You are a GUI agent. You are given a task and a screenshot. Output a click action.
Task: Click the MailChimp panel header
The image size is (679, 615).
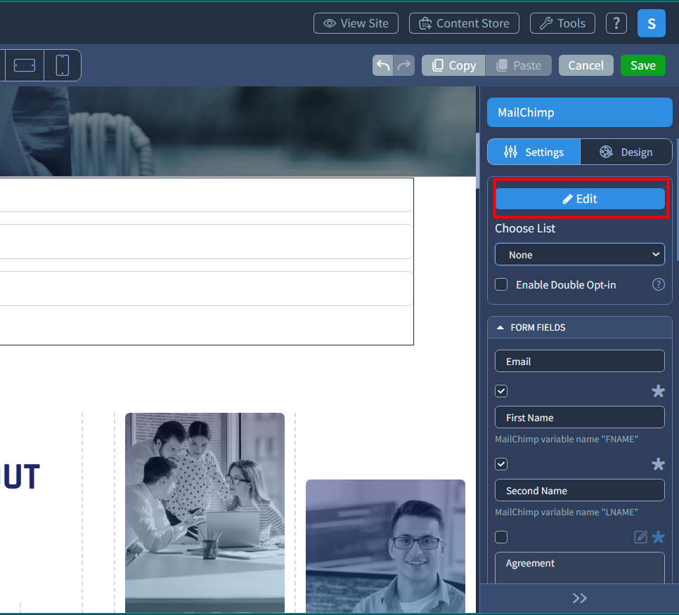[579, 112]
